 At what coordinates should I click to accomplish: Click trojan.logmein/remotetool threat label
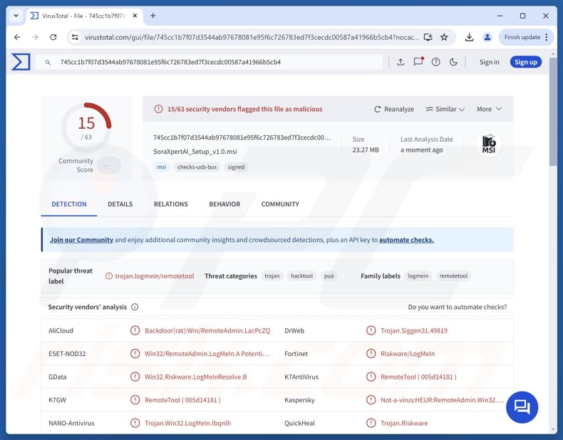(155, 276)
